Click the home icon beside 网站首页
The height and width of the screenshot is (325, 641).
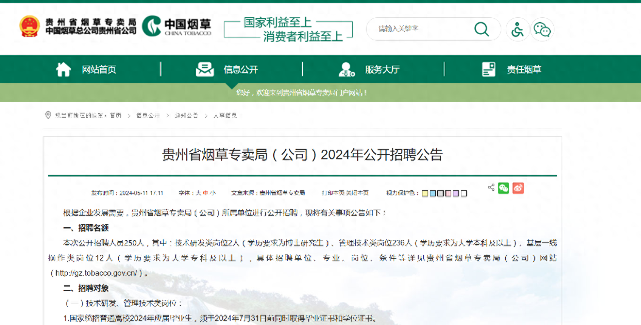pos(63,69)
